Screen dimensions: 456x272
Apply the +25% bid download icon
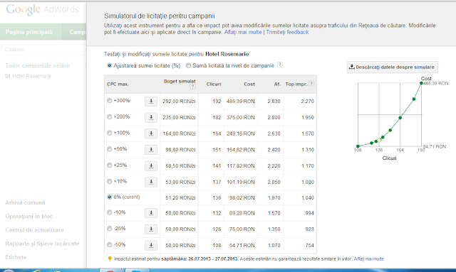tap(151, 166)
